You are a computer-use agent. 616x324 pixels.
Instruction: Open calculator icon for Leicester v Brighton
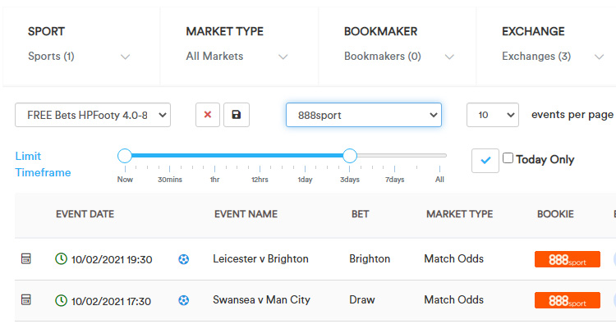(26, 258)
